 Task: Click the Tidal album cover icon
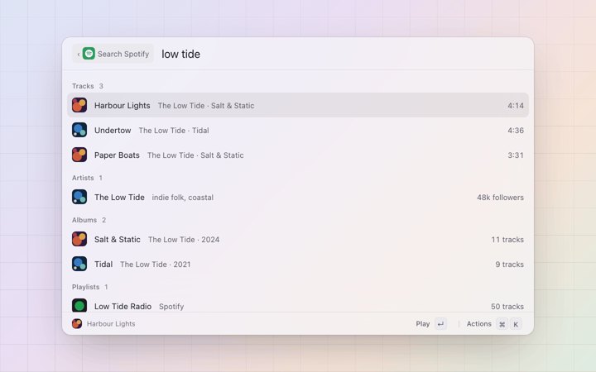[x=79, y=264]
